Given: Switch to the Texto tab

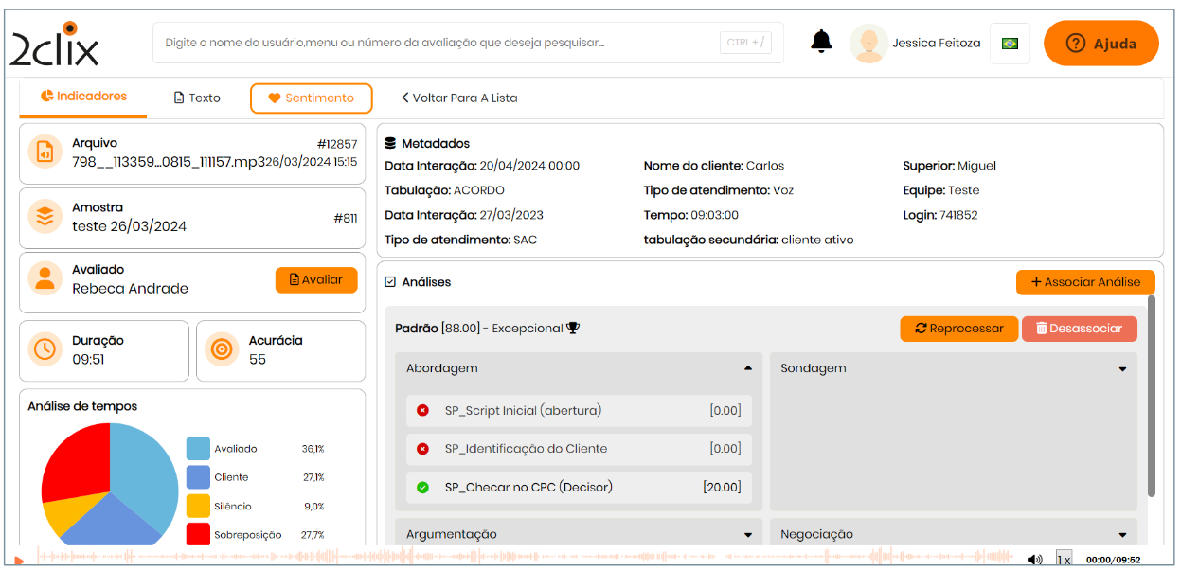Looking at the screenshot, I should [x=197, y=98].
